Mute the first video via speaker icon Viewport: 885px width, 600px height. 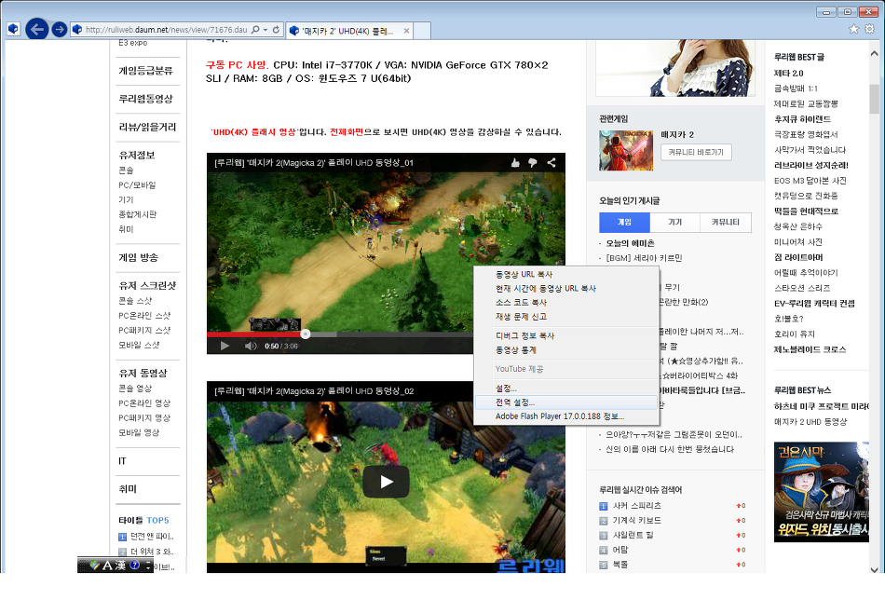point(250,346)
